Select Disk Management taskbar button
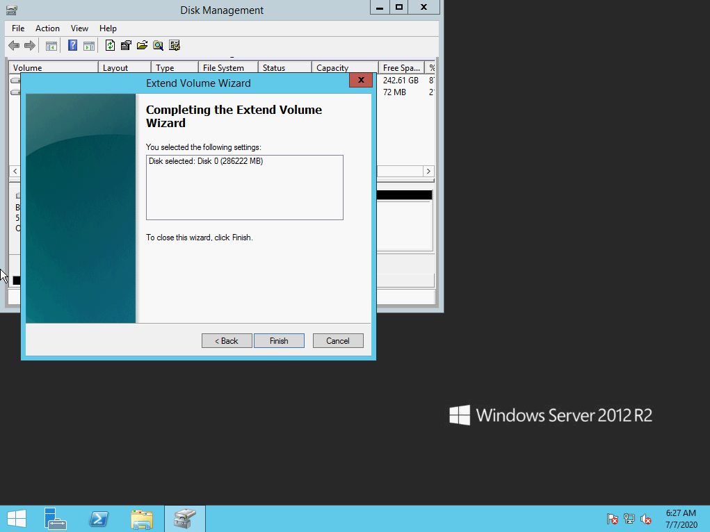Viewport: 710px width, 532px height. tap(185, 518)
